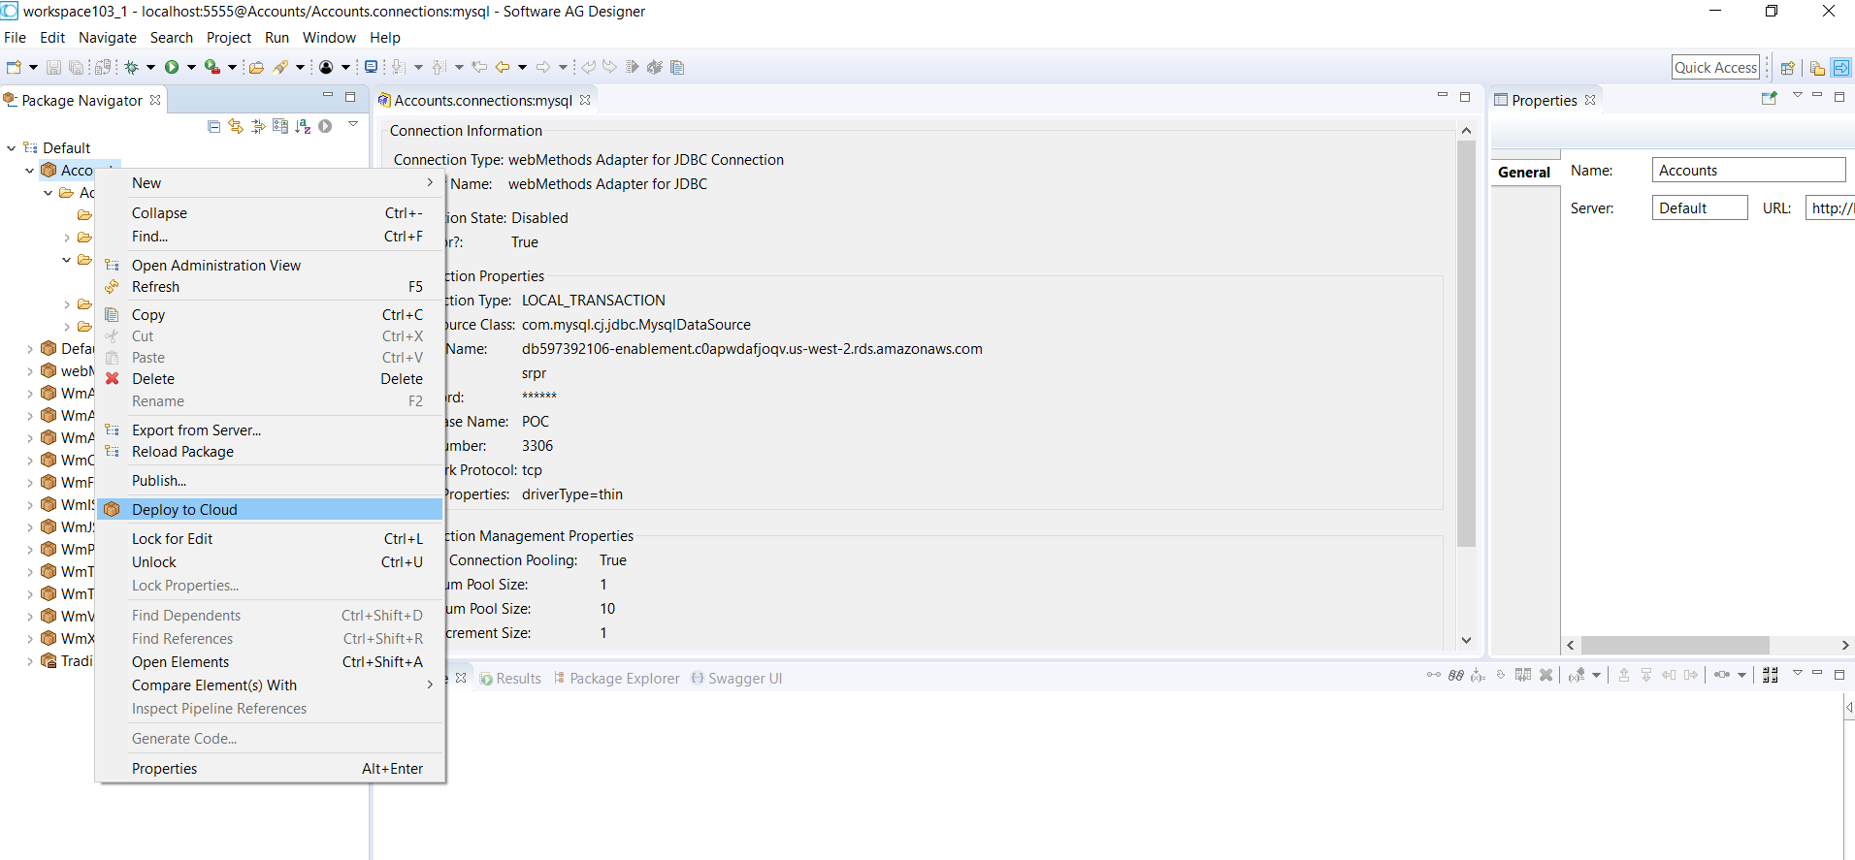Click the Run with toolbox icon

coord(212,67)
